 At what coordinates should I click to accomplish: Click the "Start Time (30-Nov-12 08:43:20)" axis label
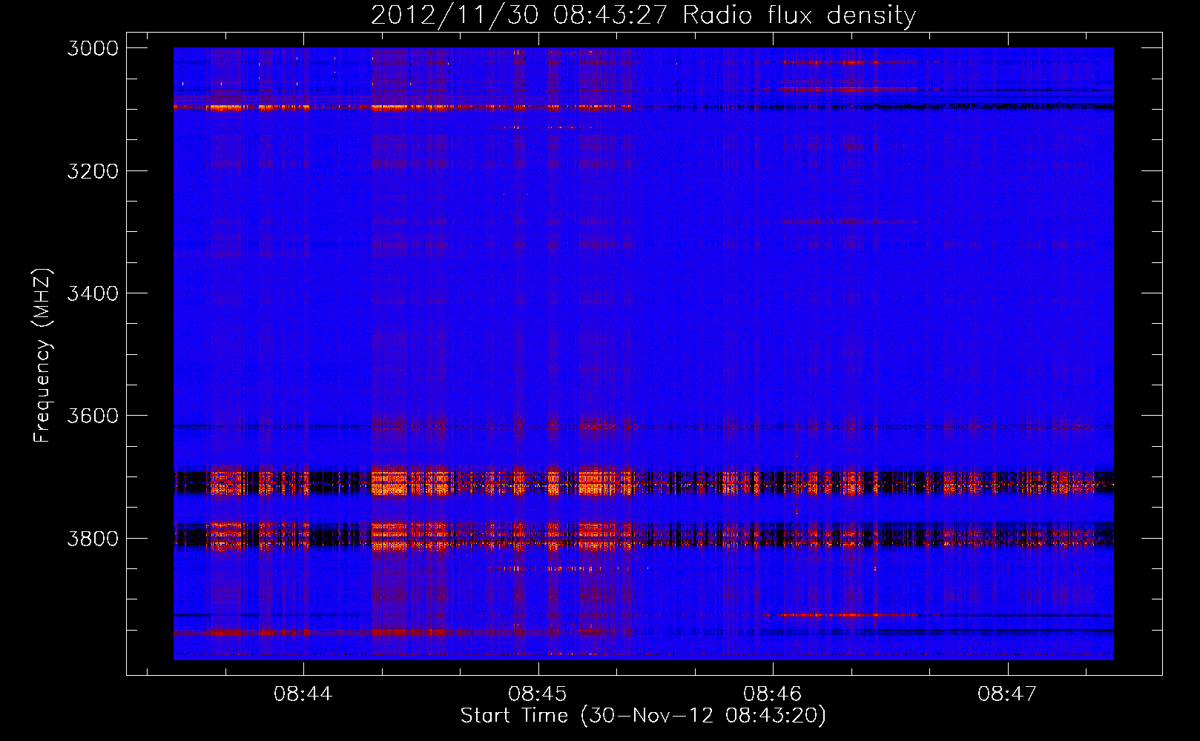[x=643, y=716]
